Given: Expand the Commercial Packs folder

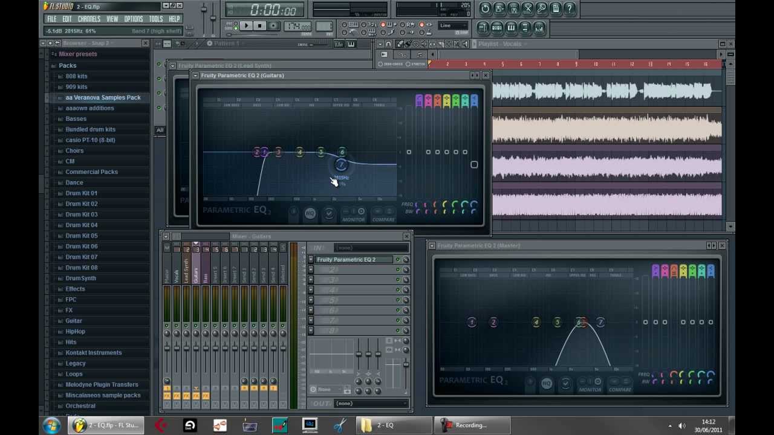Looking at the screenshot, I should 91,172.
